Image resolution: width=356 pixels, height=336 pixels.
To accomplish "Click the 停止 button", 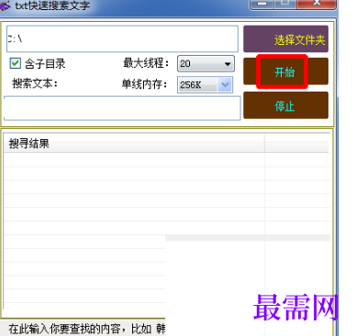I will click(285, 105).
